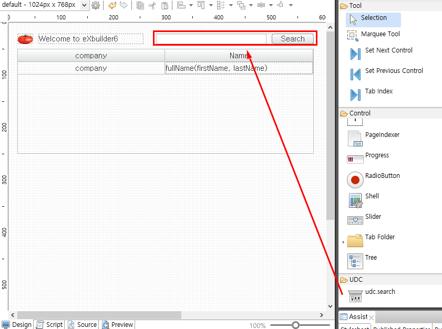
Task: Open the screen settings gear icon
Action: [96, 5]
